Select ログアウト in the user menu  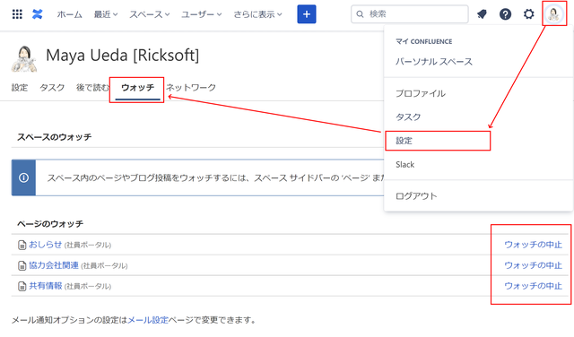click(416, 196)
